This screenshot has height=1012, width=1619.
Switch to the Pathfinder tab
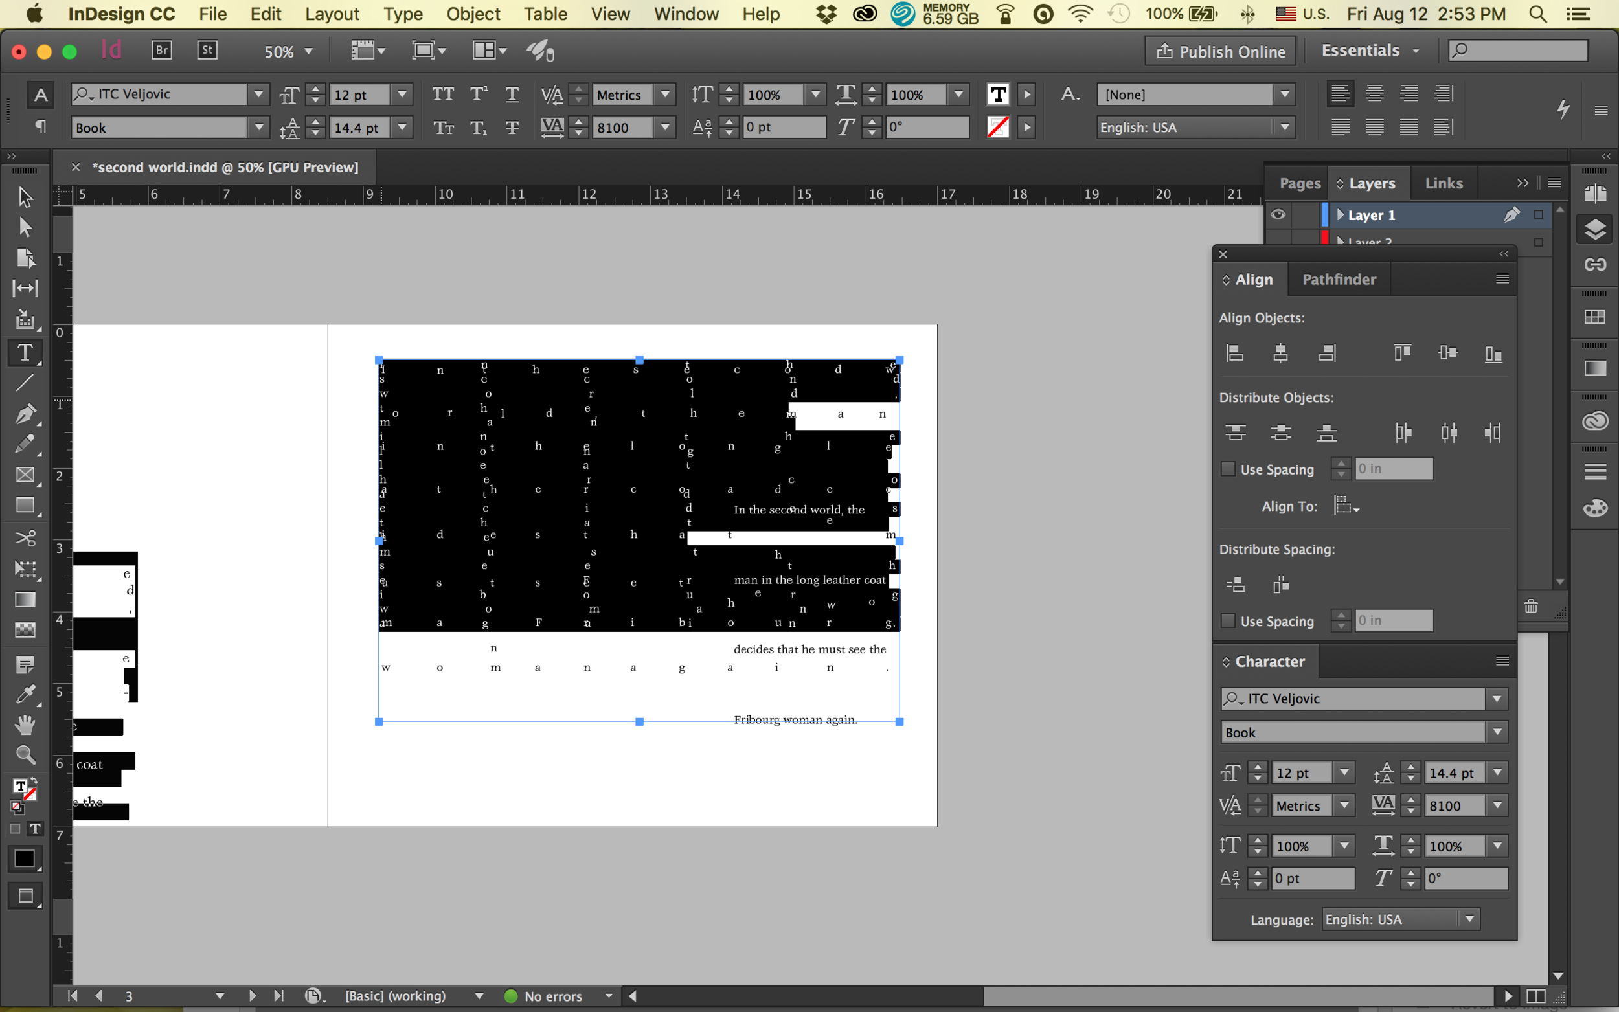(1339, 279)
